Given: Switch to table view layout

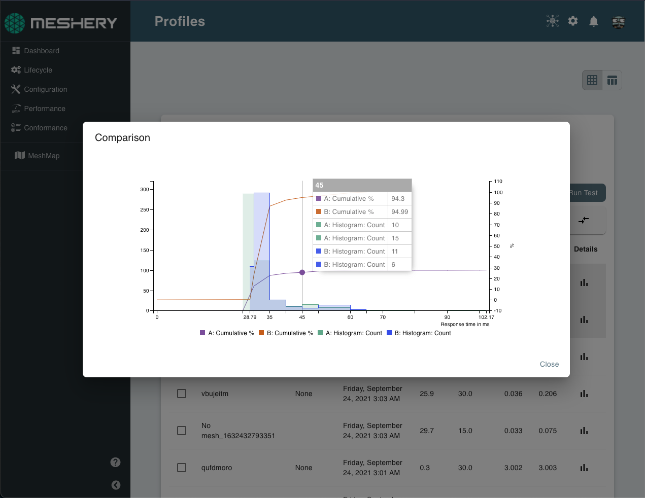Looking at the screenshot, I should pyautogui.click(x=612, y=80).
